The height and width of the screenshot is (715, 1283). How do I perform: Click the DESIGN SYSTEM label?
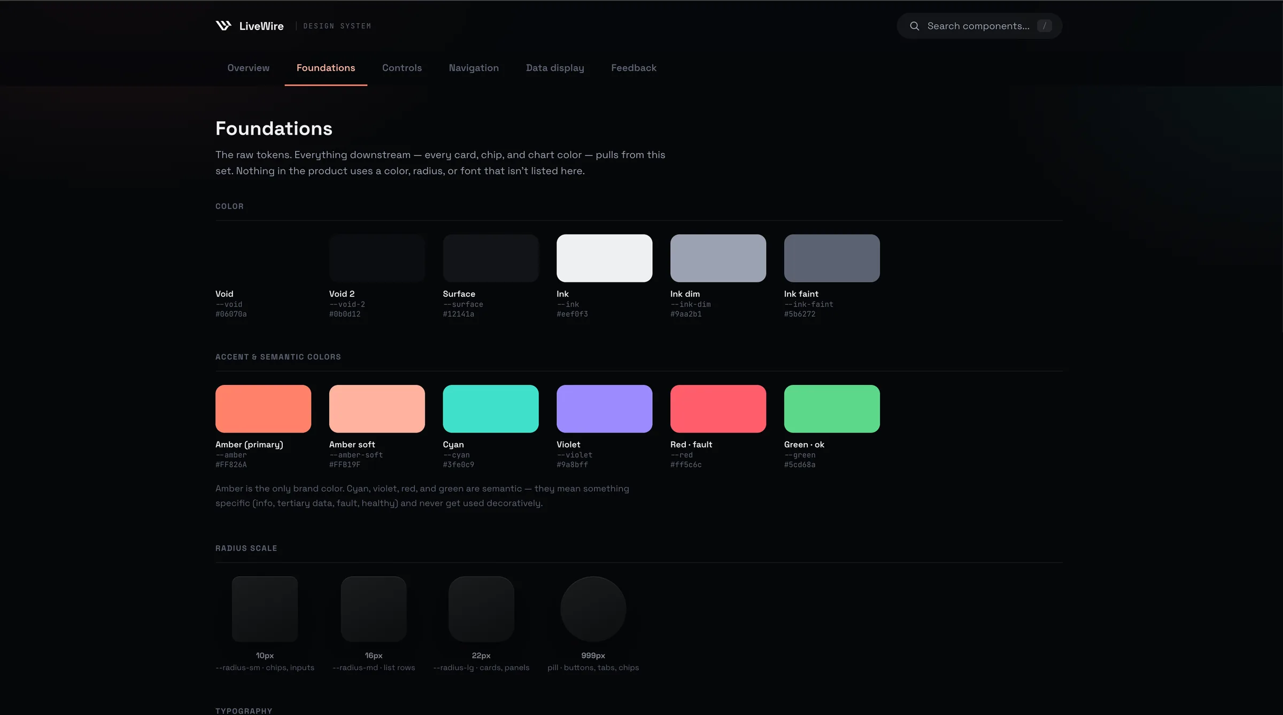(337, 26)
